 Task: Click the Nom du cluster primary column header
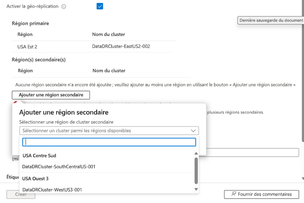(108, 34)
